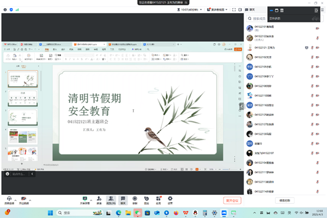Click the orange share button in the WPS window
Viewport: 327px width, 218px height.
tap(238, 50)
